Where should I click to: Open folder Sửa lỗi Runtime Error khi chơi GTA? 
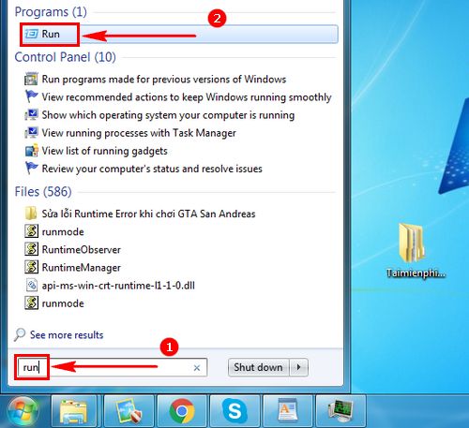148,214
